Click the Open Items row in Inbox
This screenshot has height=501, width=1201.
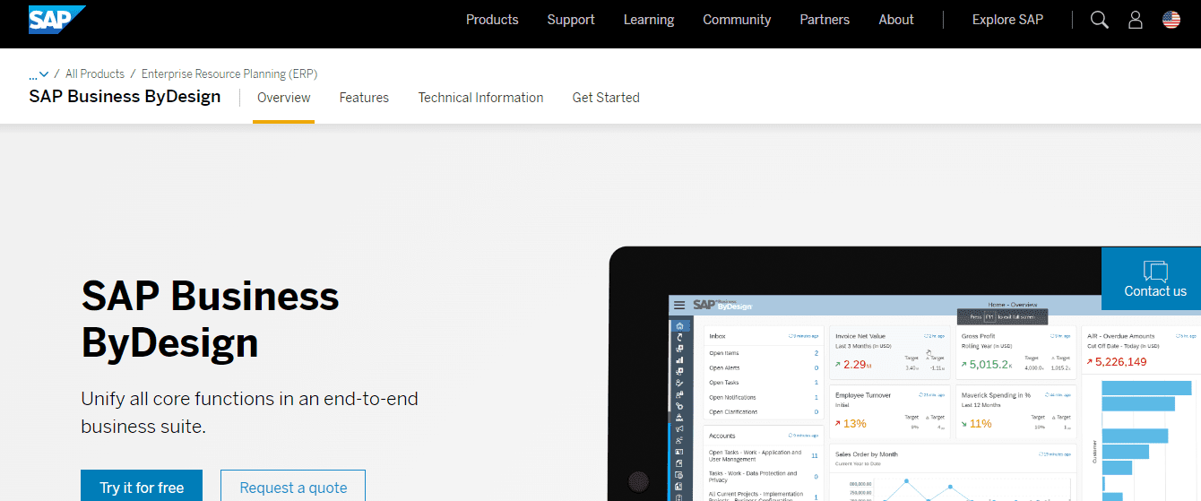[x=764, y=353]
